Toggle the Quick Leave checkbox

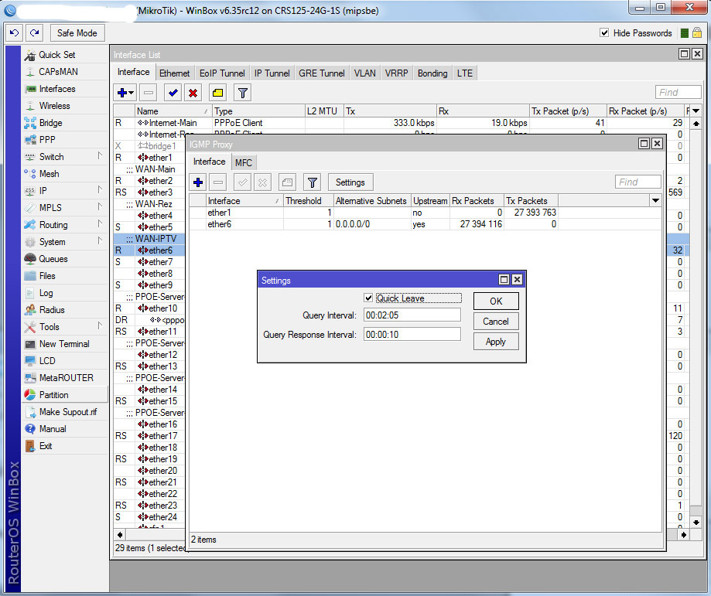[369, 298]
